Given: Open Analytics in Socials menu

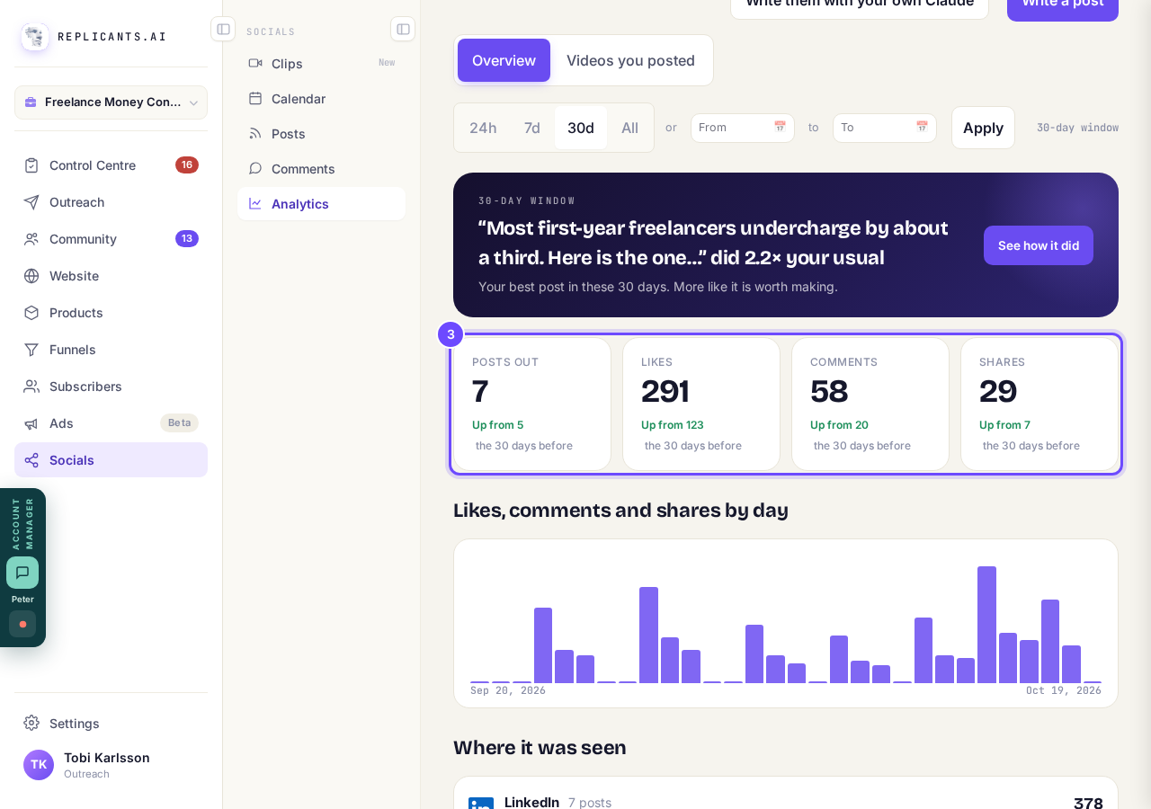Looking at the screenshot, I should click(x=321, y=204).
